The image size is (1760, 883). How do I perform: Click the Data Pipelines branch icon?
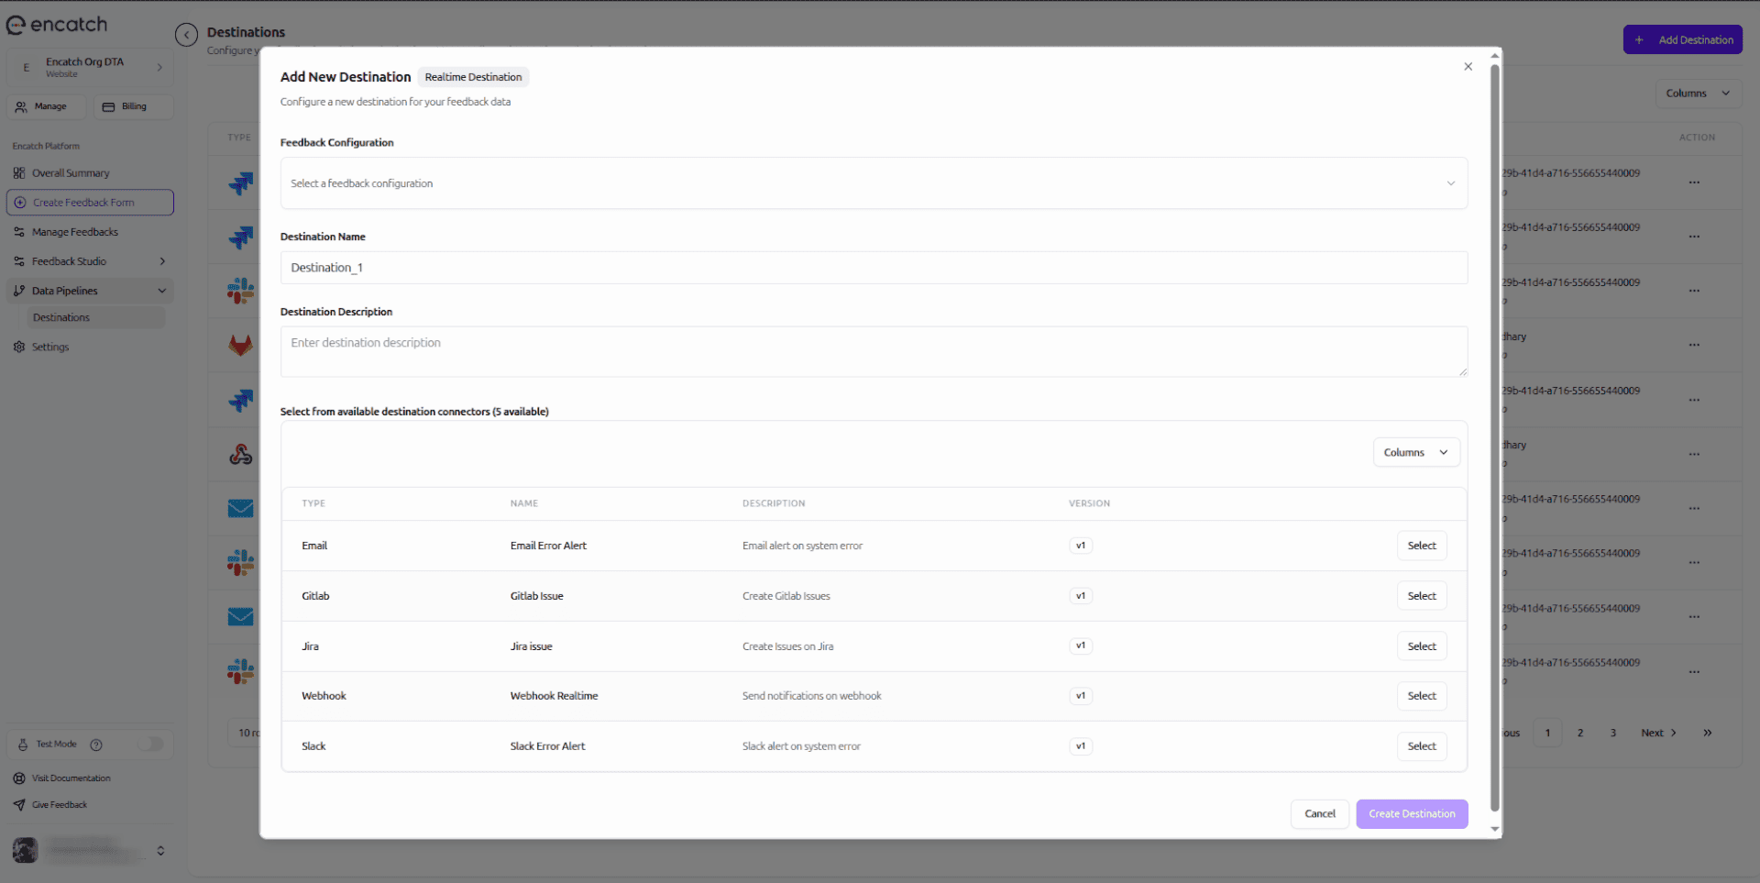(x=19, y=291)
